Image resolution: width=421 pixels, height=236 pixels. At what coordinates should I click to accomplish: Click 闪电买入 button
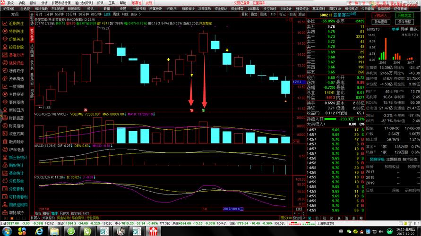point(381,15)
